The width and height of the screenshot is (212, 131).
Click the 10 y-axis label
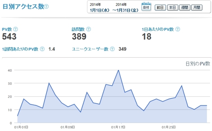coord(10,110)
